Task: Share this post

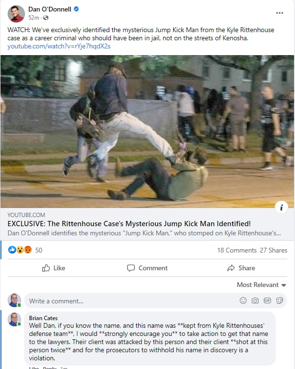Action: point(241,268)
